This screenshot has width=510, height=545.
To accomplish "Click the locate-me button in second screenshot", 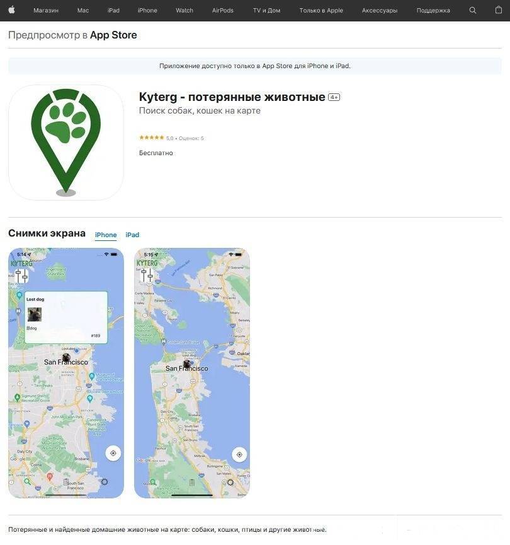I will 239,455.
